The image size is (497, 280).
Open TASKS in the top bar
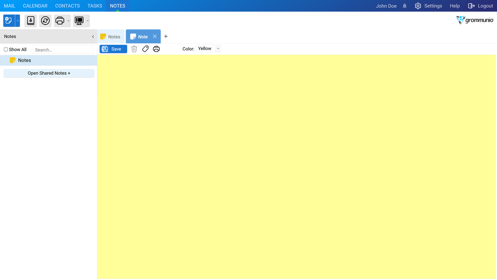(95, 6)
